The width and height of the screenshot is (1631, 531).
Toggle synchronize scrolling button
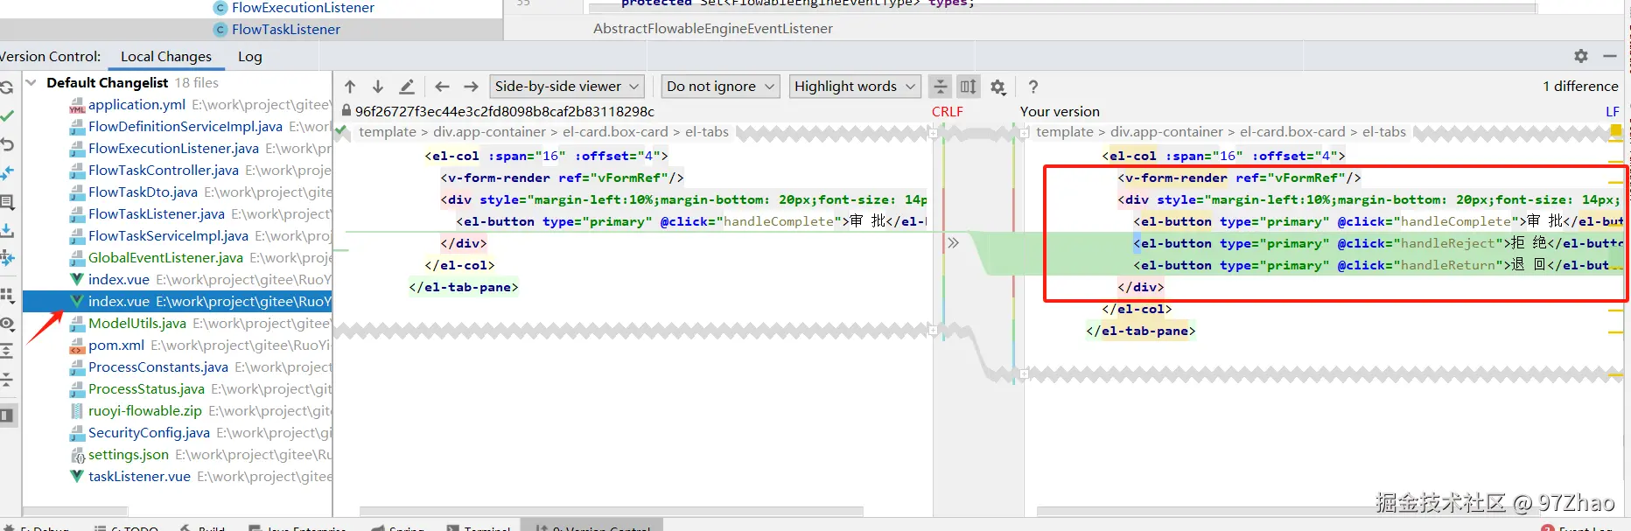pyautogui.click(x=968, y=87)
